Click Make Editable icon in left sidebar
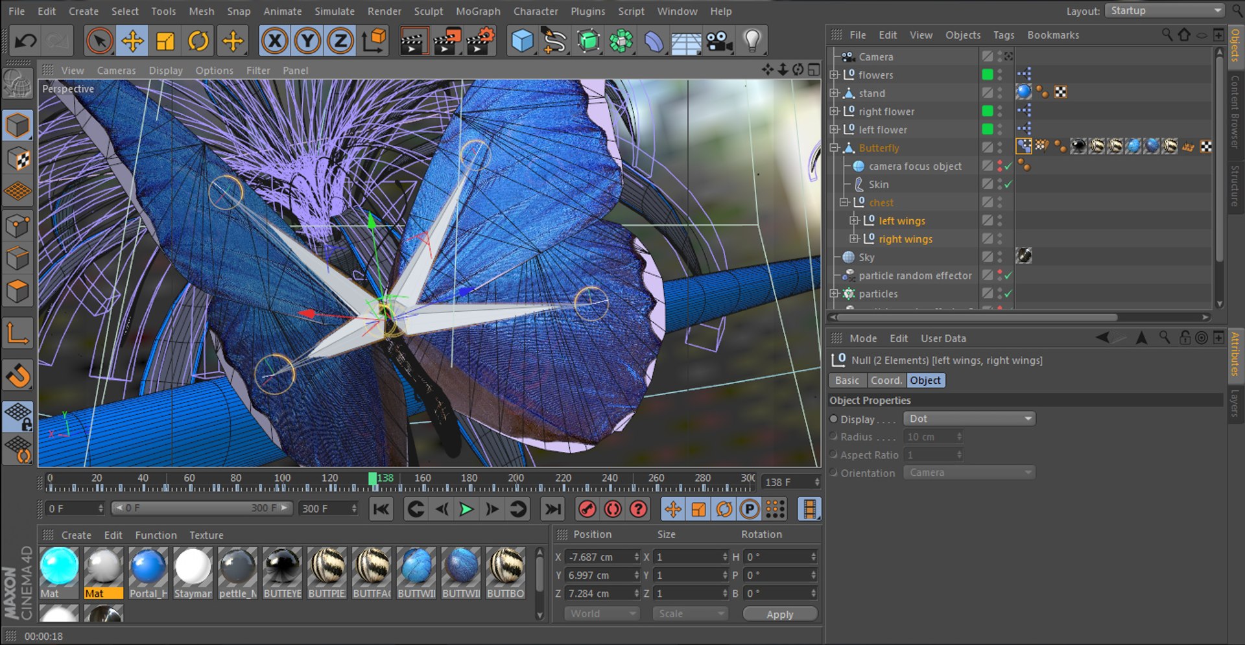Viewport: 1245px width, 645px height. [x=18, y=84]
